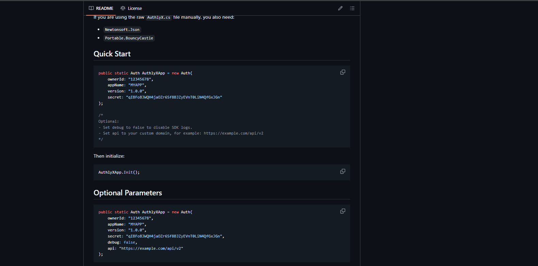Copy the Optional Parameters code block
Viewport: 538px width, 266px height.
coord(343,211)
